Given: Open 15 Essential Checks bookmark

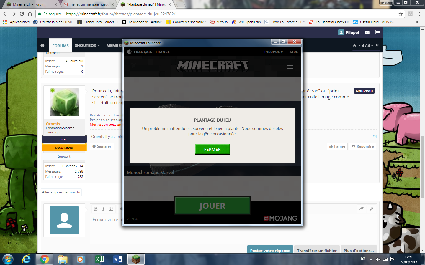Looking at the screenshot, I should [x=328, y=22].
